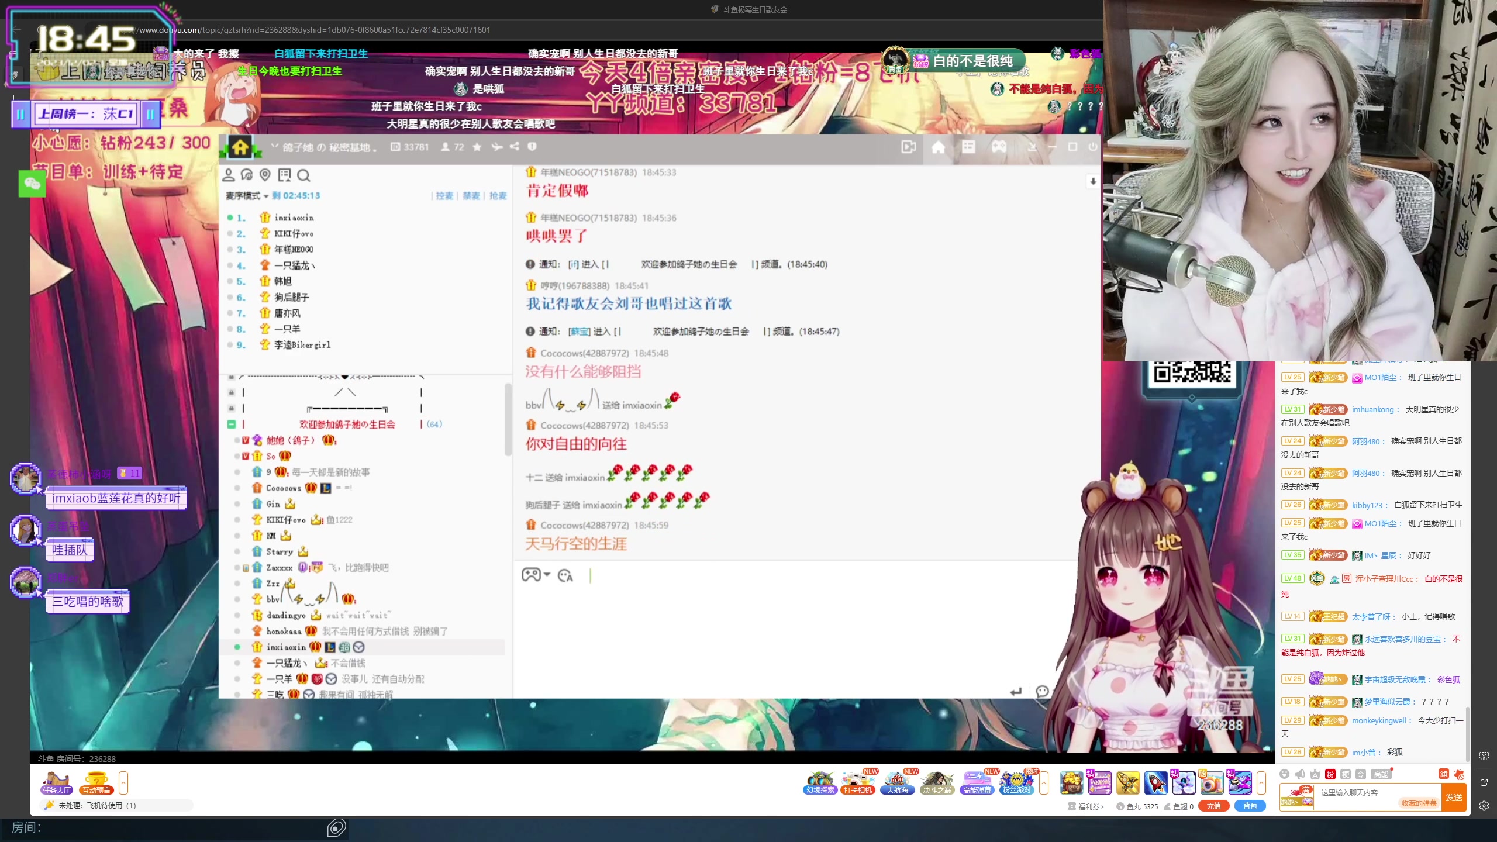Open the 打卡相机 activity icon
The image size is (1497, 842).
pyautogui.click(x=857, y=782)
